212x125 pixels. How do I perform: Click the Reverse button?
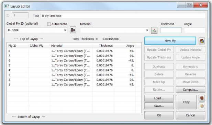tap(190, 74)
